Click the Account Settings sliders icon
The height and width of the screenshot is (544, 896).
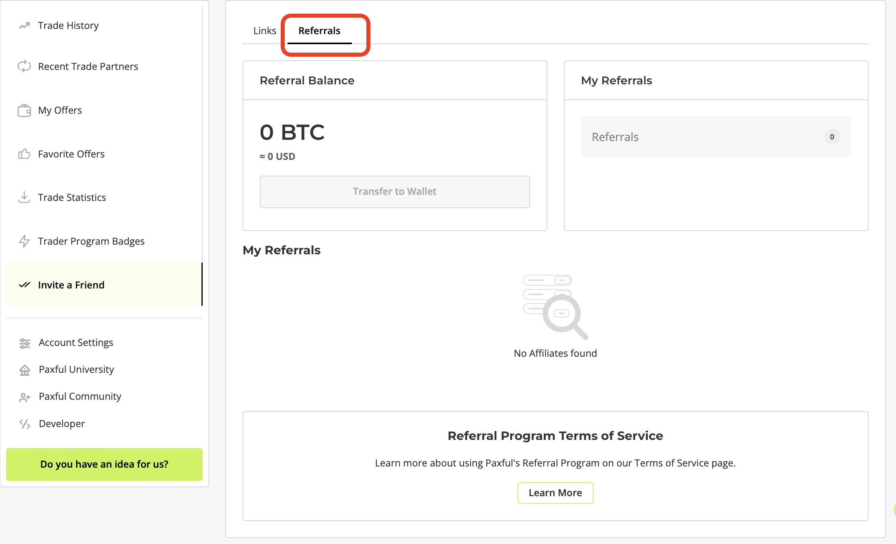pos(25,343)
